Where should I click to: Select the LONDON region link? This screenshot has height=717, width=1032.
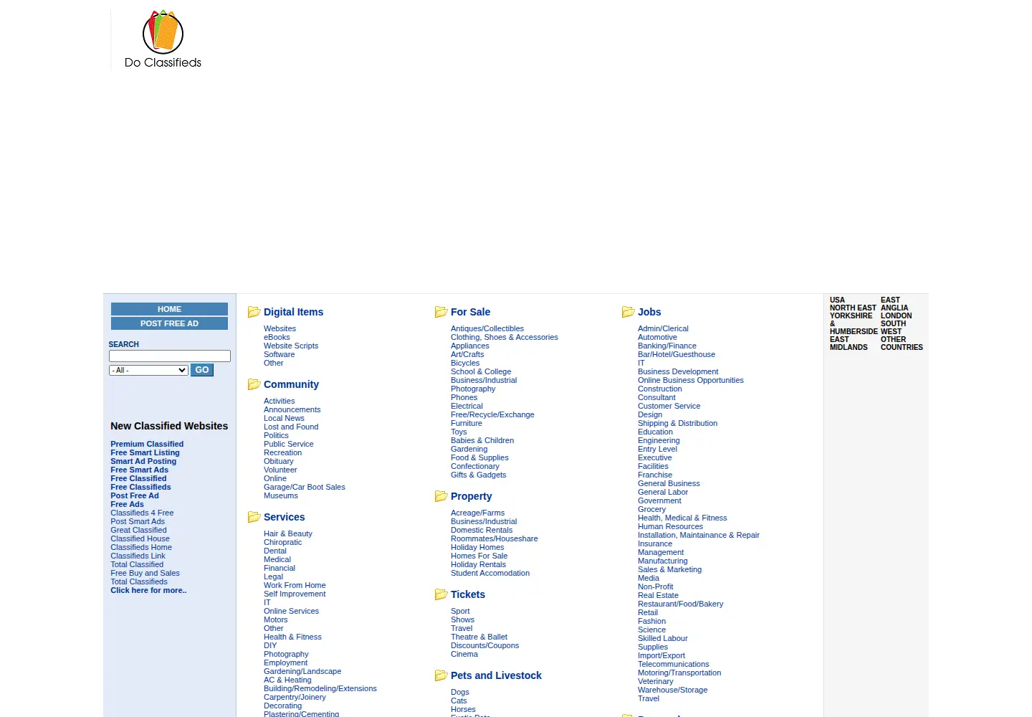(896, 315)
